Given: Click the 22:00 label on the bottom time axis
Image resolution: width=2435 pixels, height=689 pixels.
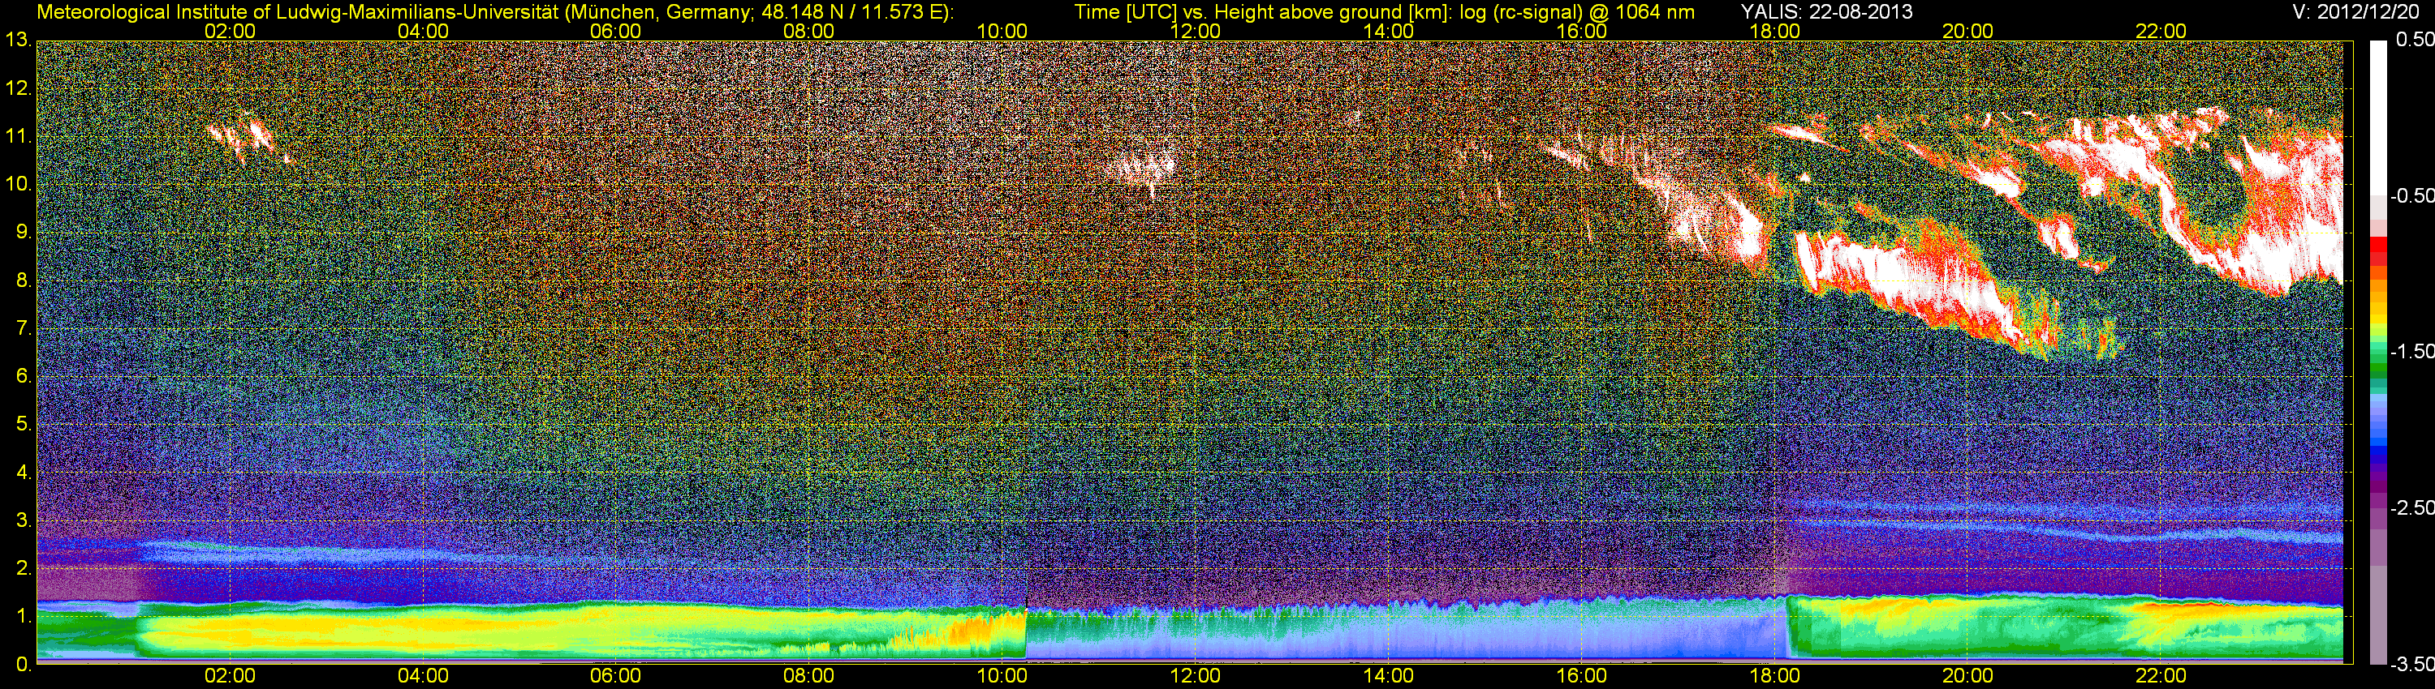Looking at the screenshot, I should (2161, 676).
